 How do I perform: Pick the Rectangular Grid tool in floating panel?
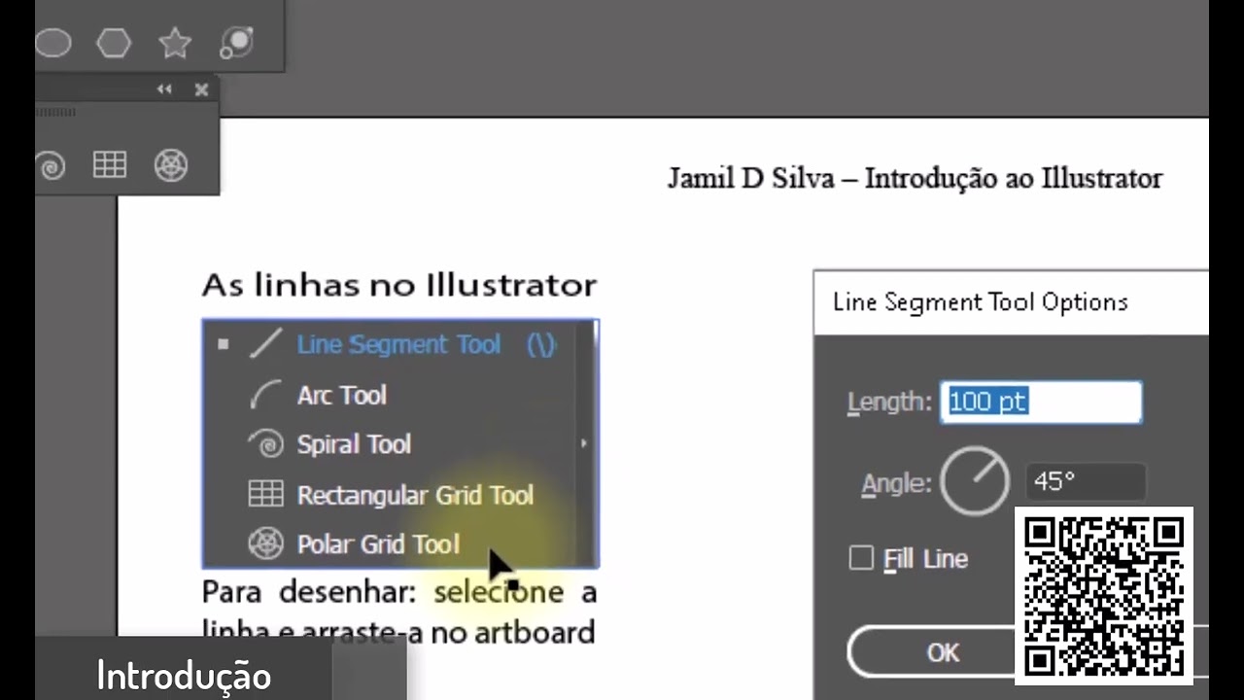click(x=110, y=164)
